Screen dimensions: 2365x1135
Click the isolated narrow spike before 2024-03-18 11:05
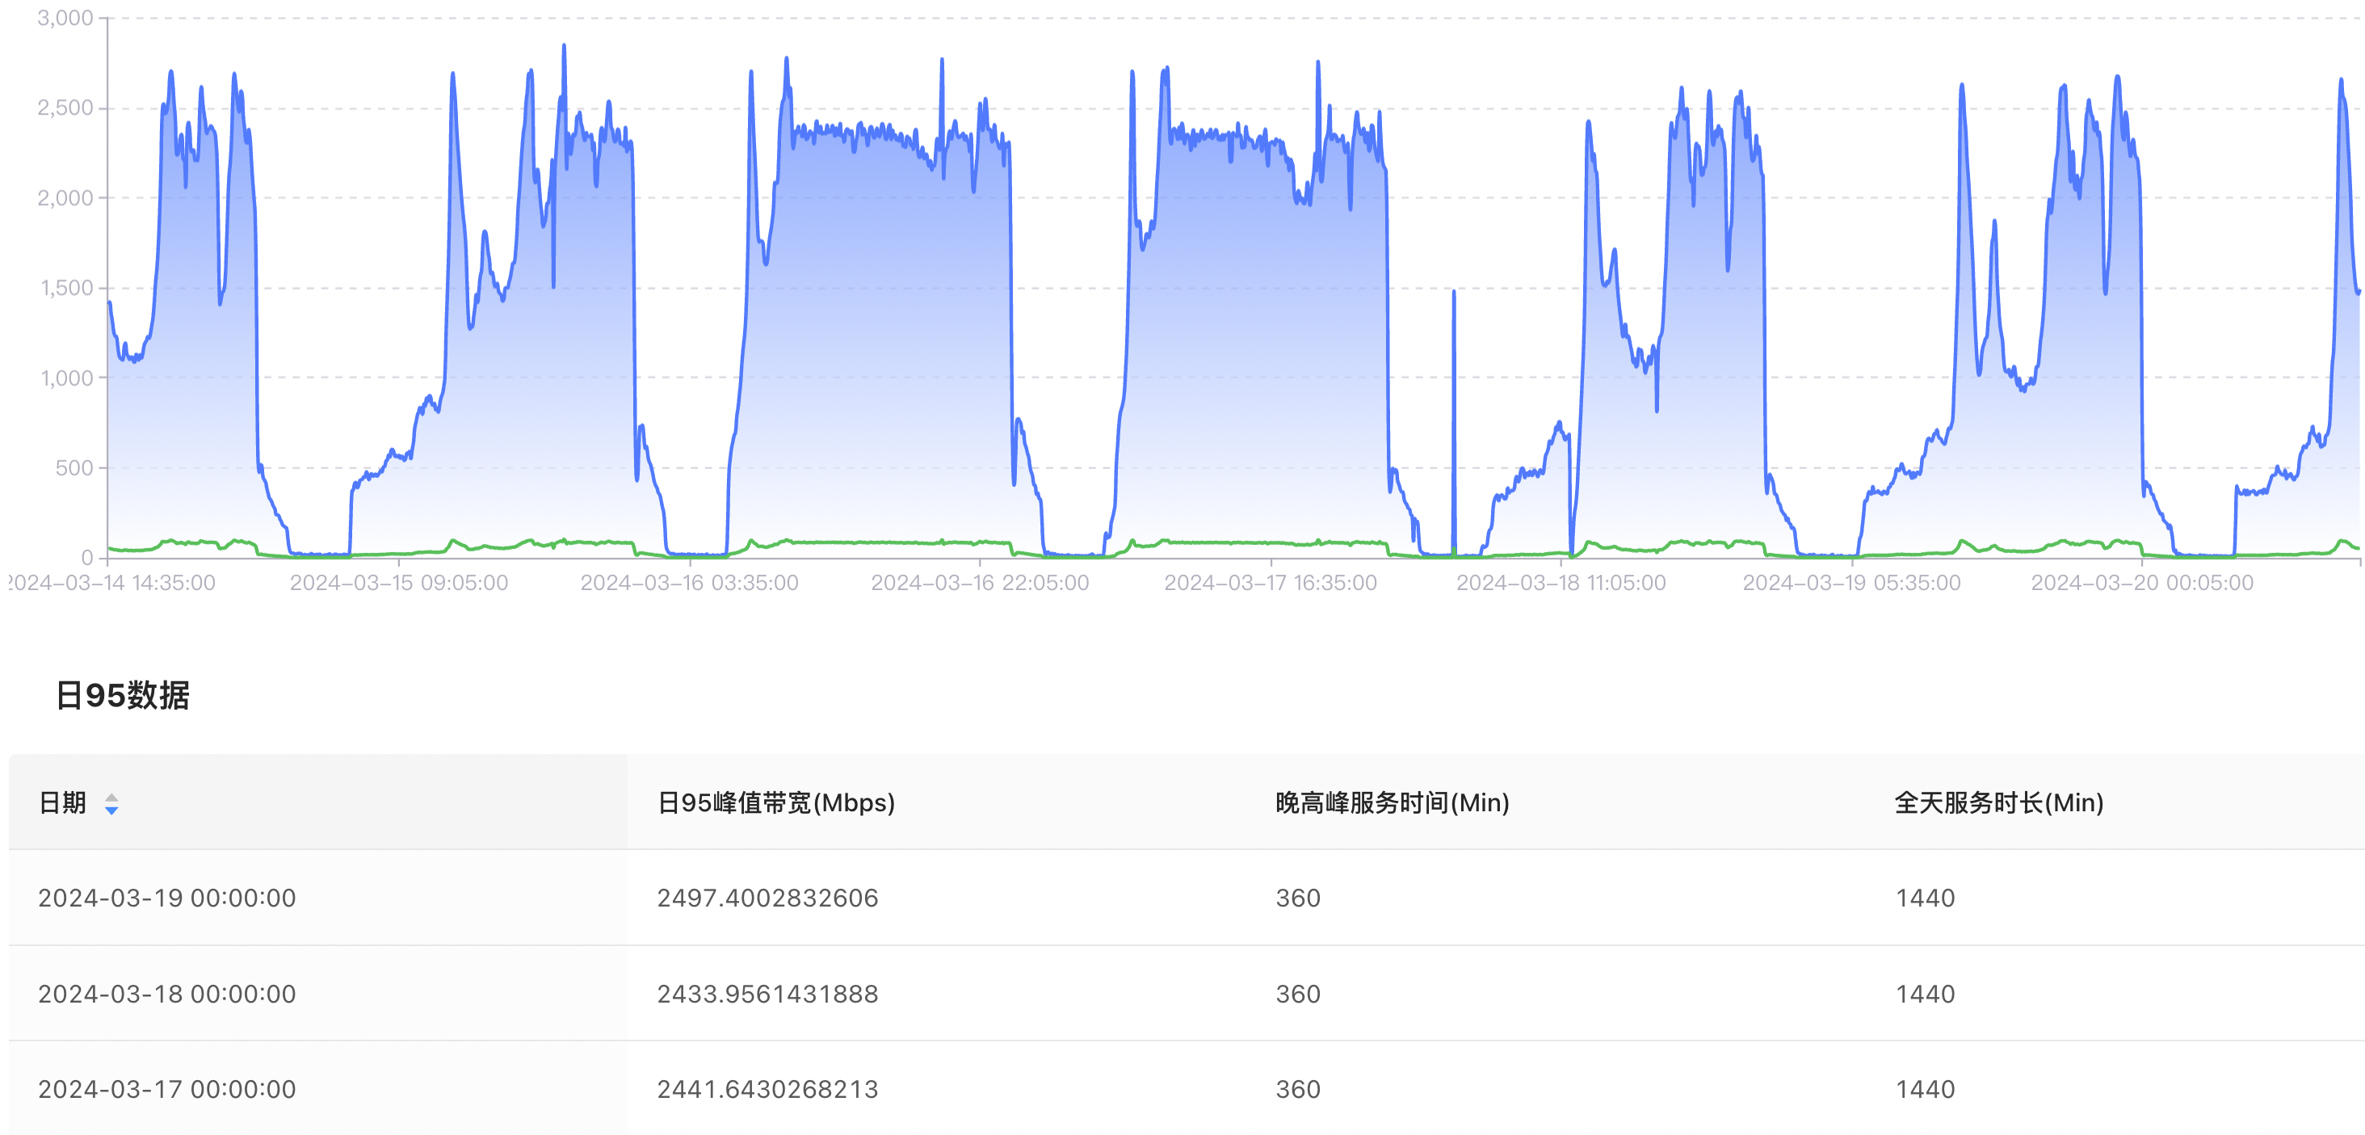tap(1453, 422)
